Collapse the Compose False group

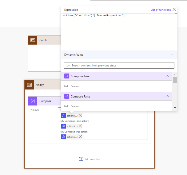[167, 96]
